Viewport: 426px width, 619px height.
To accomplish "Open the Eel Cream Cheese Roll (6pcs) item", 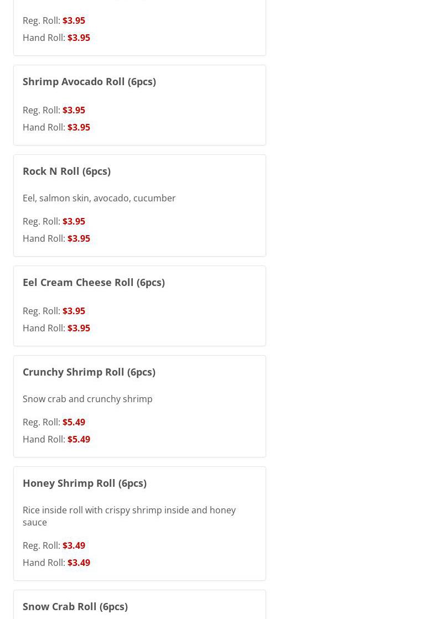I will coord(93,282).
